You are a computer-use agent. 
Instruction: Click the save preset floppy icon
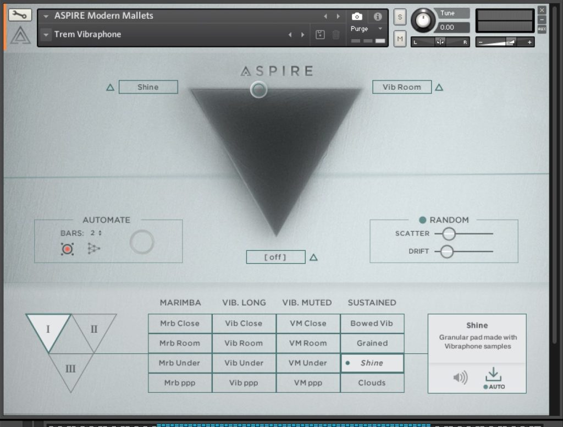320,35
